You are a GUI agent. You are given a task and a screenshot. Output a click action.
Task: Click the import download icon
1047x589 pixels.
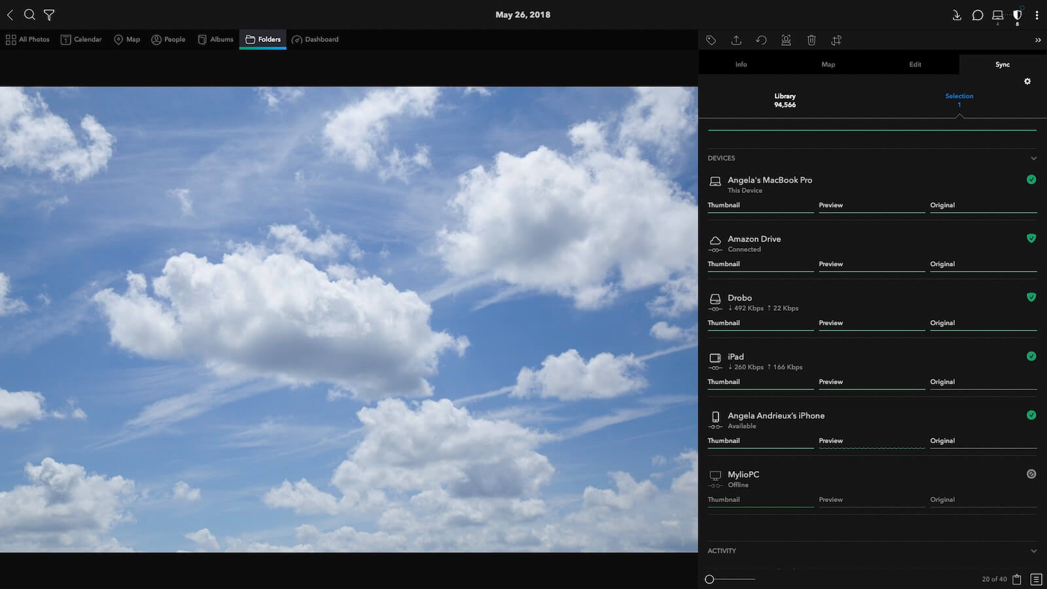(x=957, y=15)
